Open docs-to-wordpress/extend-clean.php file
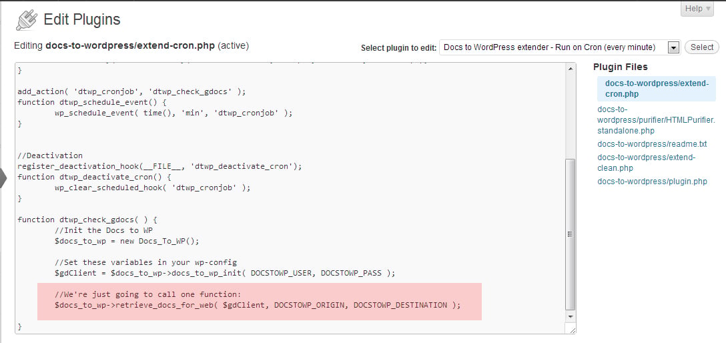 (x=647, y=162)
